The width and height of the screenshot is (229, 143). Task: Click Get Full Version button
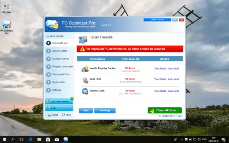coord(157,20)
